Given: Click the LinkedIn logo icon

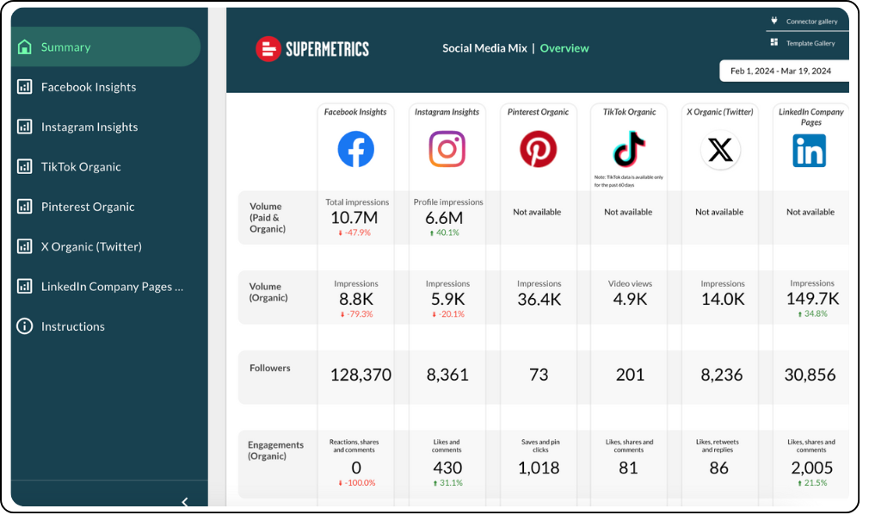Looking at the screenshot, I should point(810,151).
